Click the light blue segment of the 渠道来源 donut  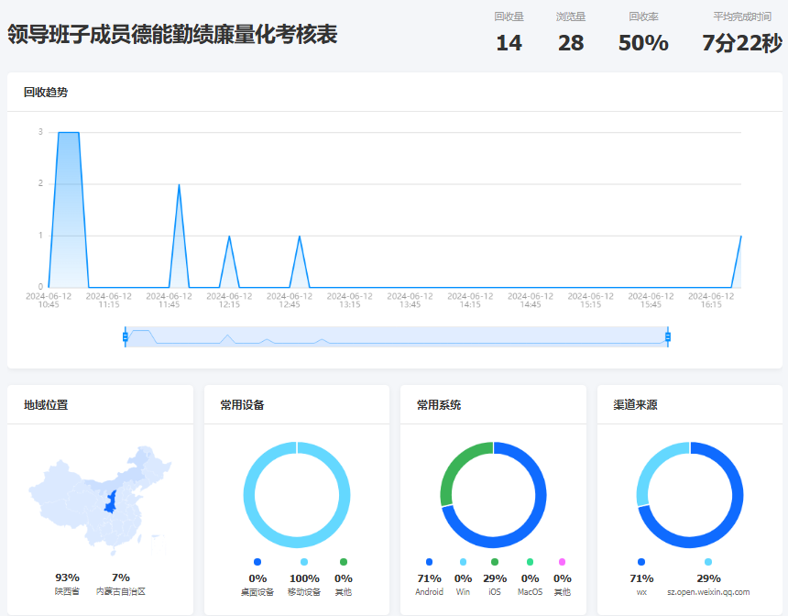pyautogui.click(x=649, y=467)
